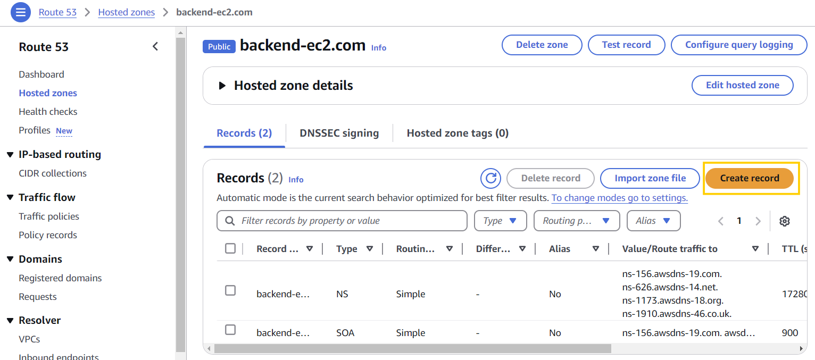This screenshot has width=815, height=360.
Task: Open Requests in sidebar
Action: click(38, 297)
